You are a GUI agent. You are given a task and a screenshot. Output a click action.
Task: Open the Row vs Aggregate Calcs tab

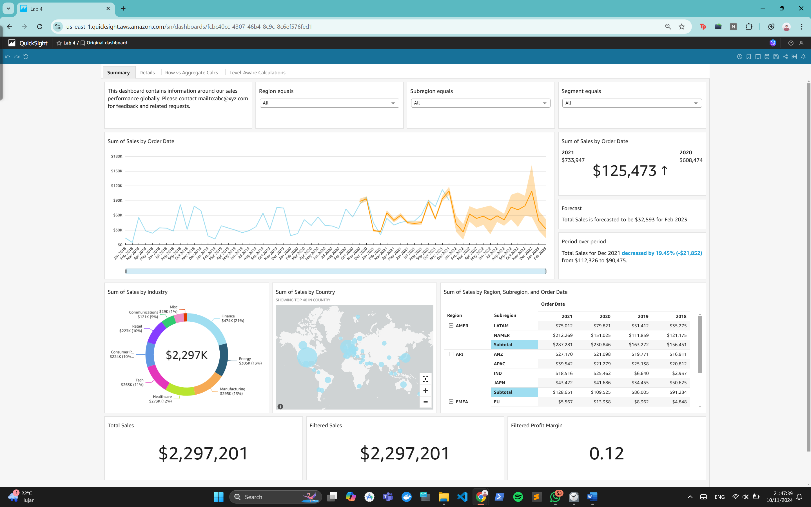191,72
